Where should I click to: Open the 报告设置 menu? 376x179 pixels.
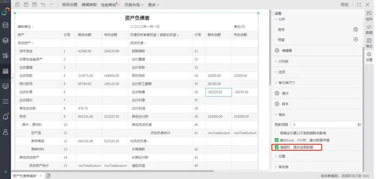(70, 5)
